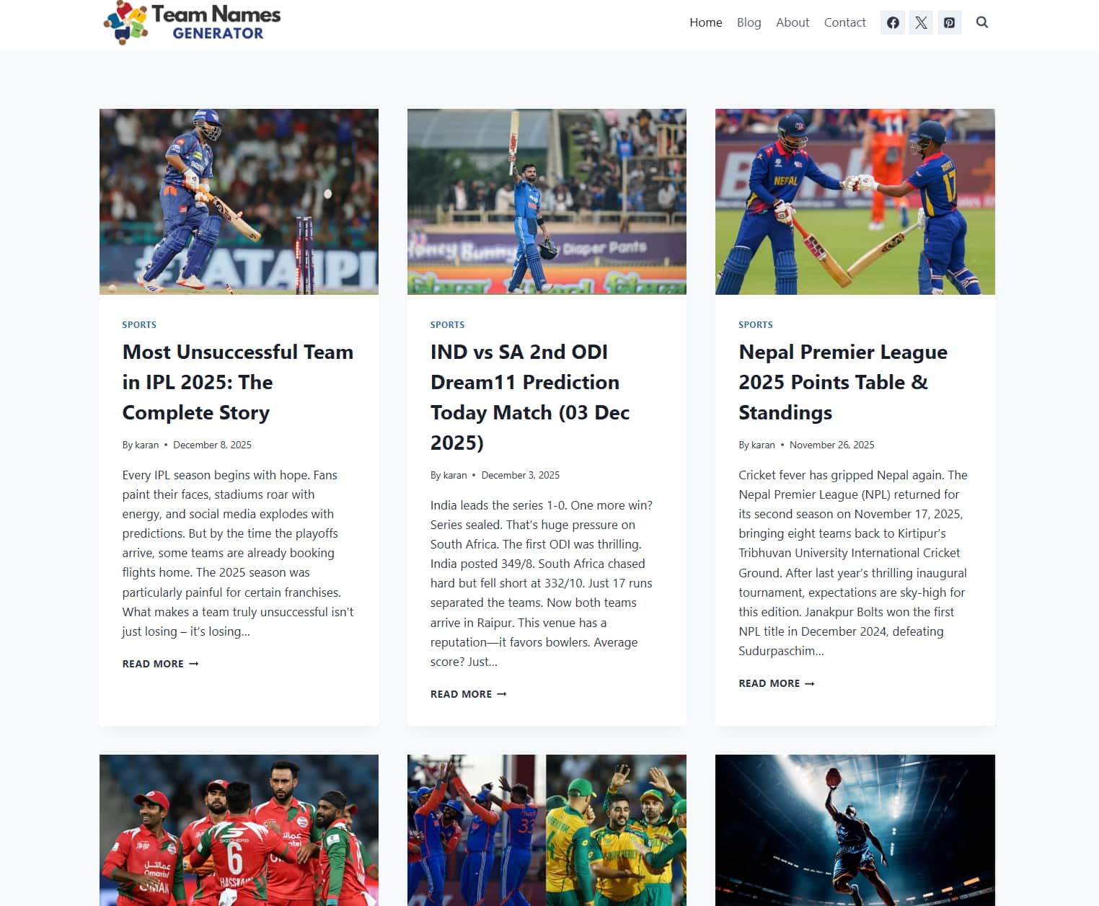Image resolution: width=1099 pixels, height=906 pixels.
Task: Go to the Home menu item
Action: coord(705,22)
